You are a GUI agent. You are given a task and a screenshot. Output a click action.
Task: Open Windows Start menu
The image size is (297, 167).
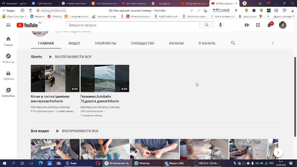pos(4,163)
